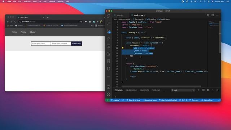The width and height of the screenshot is (231, 130).
Task: Switch to the COMMENTS panel tab
Action: coord(144,90)
